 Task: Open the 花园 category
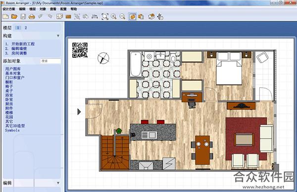coord(9,117)
